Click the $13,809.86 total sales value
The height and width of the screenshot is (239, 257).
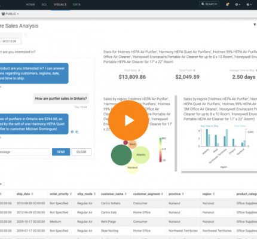coord(132,77)
